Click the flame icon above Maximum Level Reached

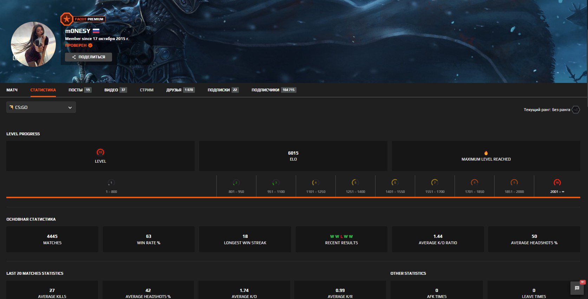[486, 153]
